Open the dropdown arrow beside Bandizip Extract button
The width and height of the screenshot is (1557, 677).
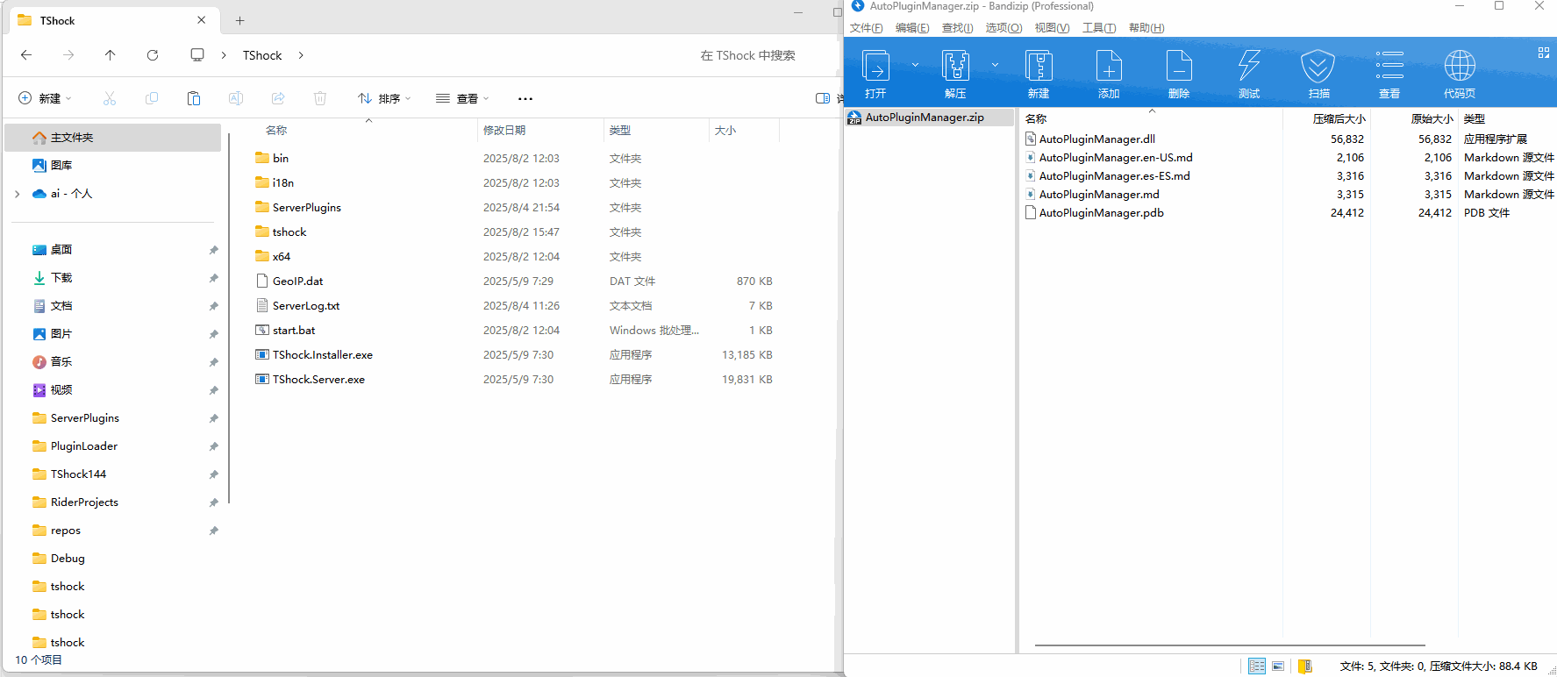tap(995, 65)
